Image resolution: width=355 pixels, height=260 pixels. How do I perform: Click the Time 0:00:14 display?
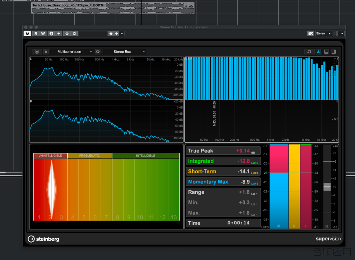click(223, 223)
